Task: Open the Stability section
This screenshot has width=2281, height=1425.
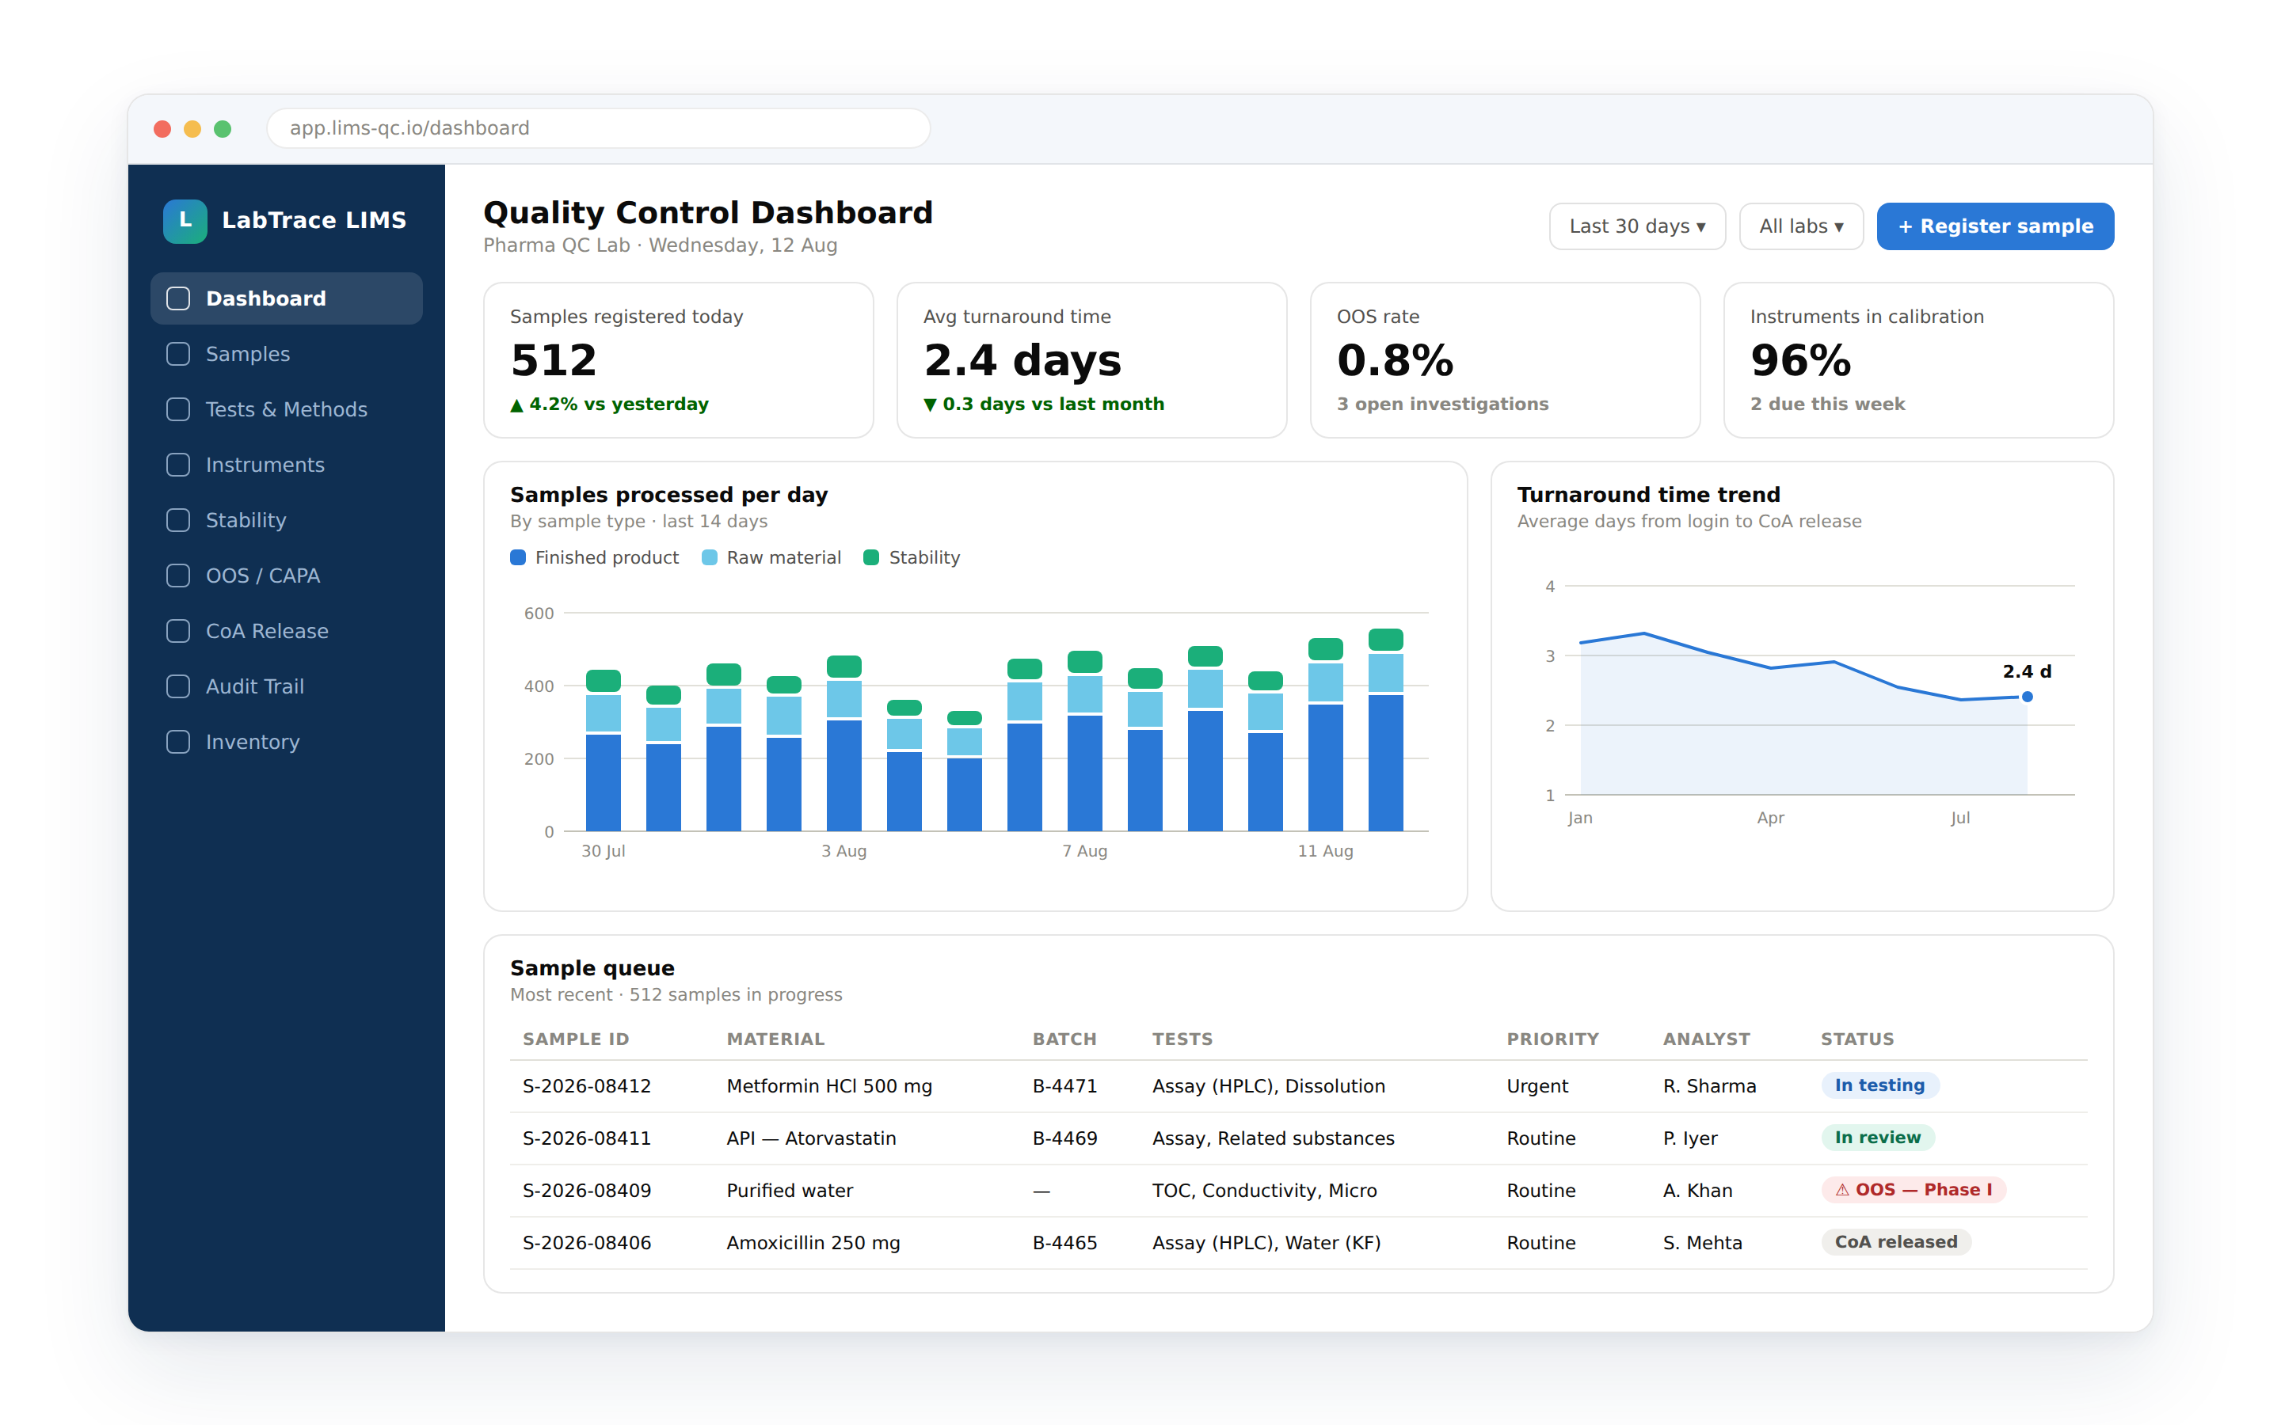Action: click(287, 520)
